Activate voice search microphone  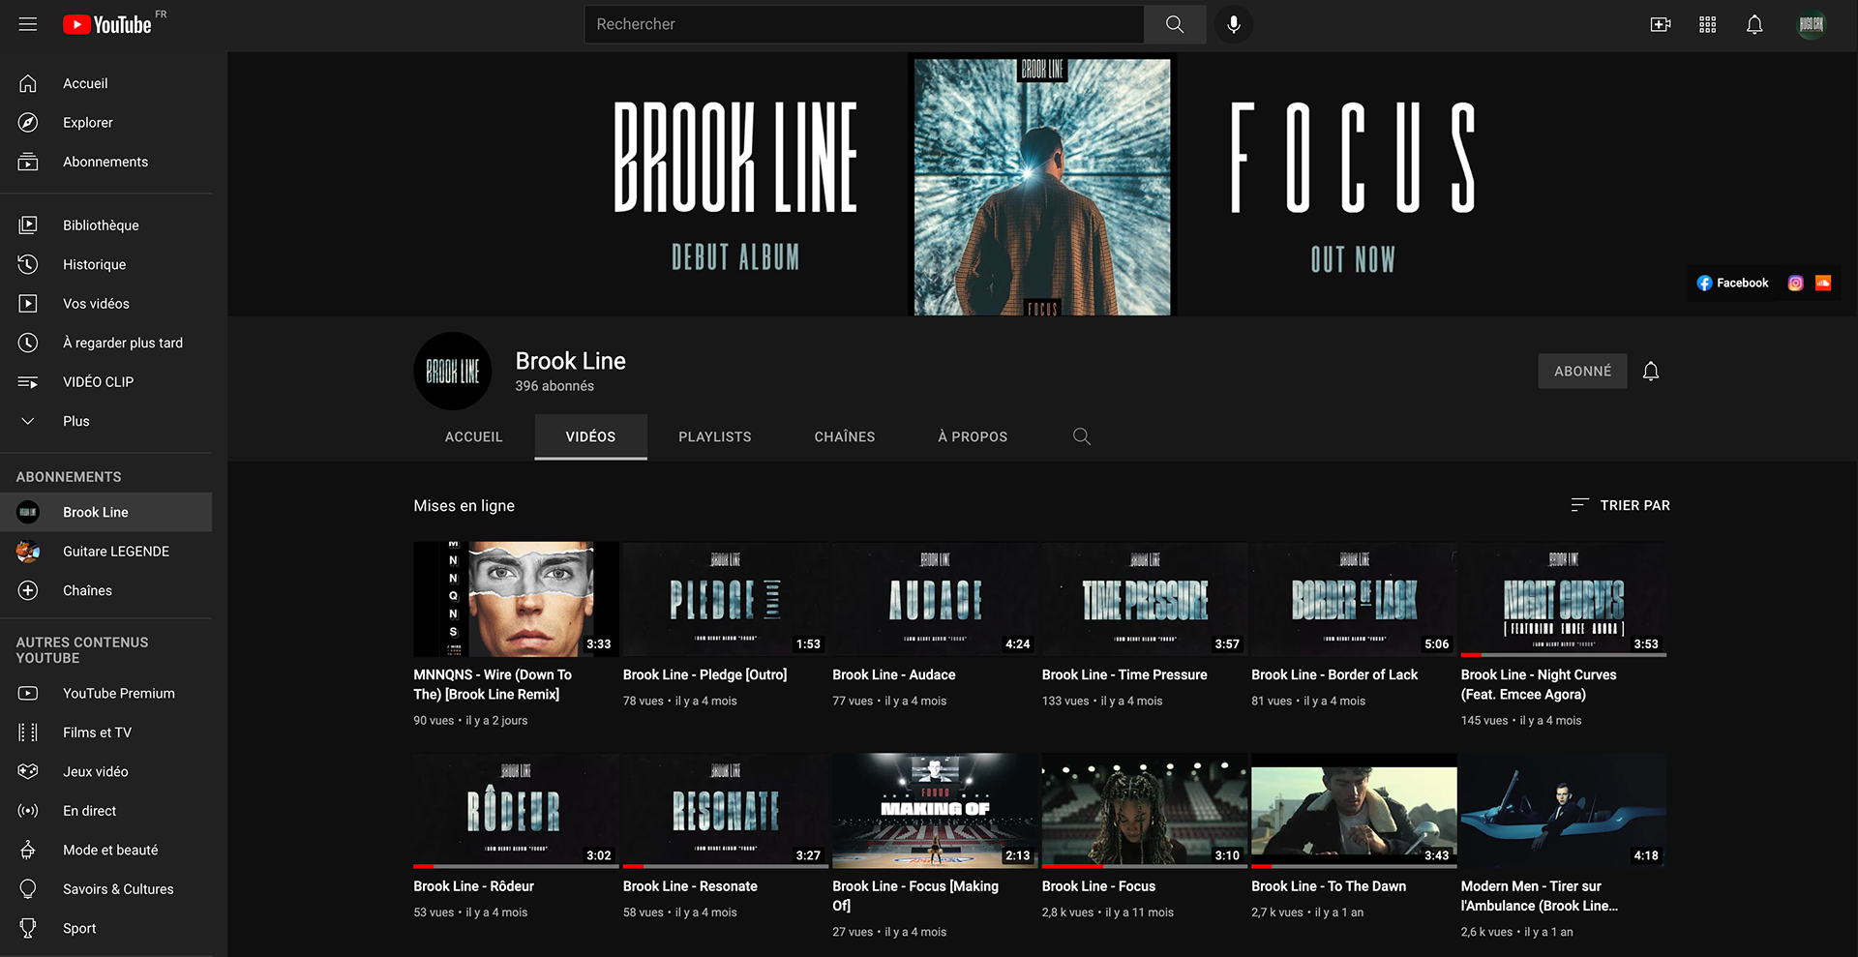tap(1234, 24)
